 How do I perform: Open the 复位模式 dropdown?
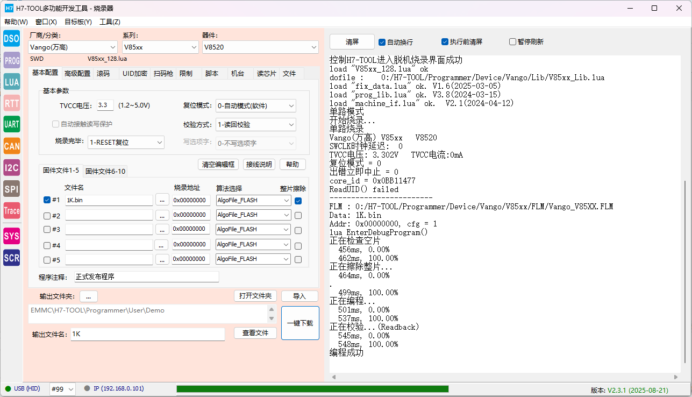255,106
